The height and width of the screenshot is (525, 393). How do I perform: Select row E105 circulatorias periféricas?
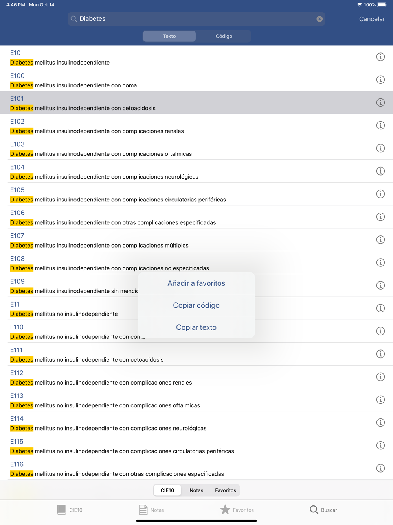pos(196,194)
